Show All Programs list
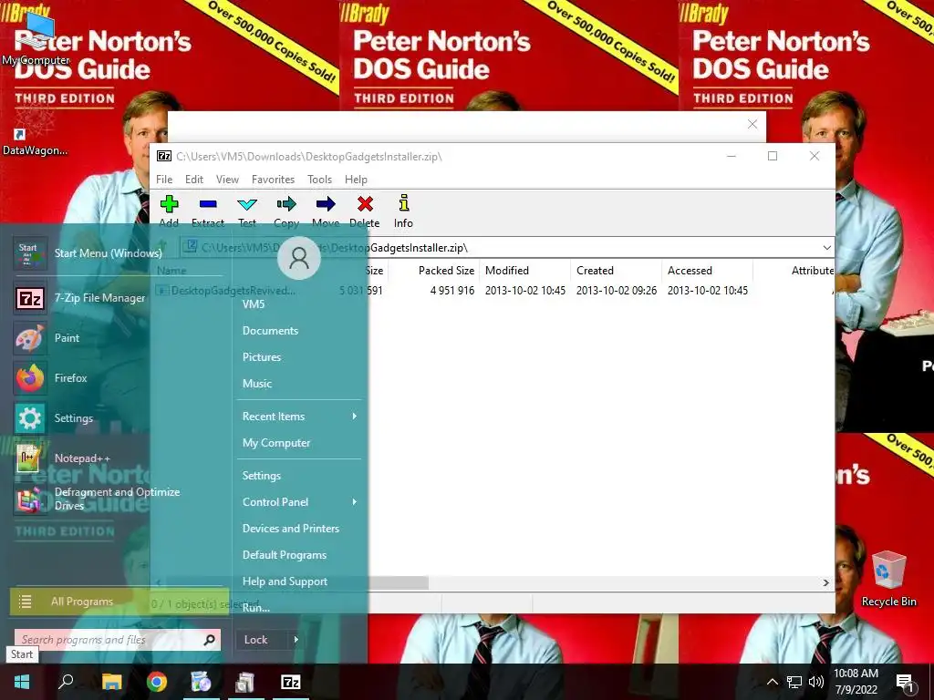Viewport: 934px width, 700px height. click(x=119, y=602)
